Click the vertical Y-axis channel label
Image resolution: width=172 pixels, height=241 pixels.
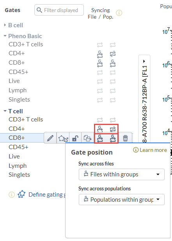coord(144,104)
